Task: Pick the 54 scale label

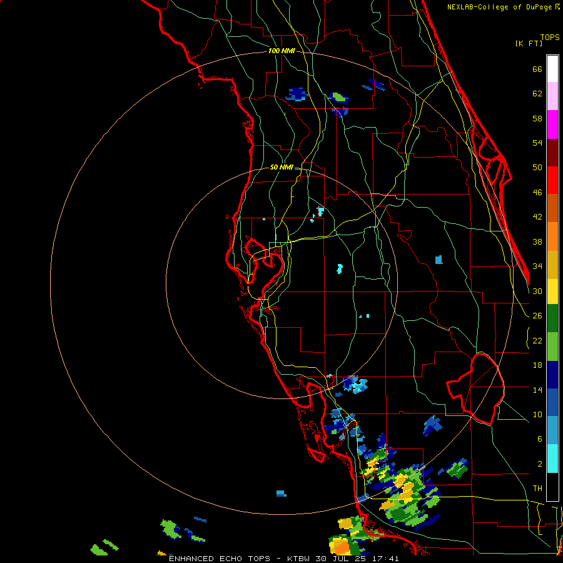Action: click(x=537, y=143)
